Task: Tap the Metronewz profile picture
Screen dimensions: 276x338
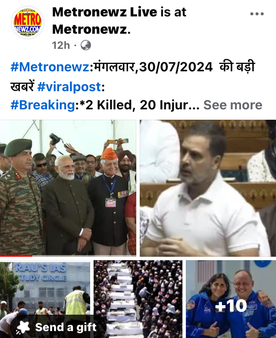Action: point(27,22)
